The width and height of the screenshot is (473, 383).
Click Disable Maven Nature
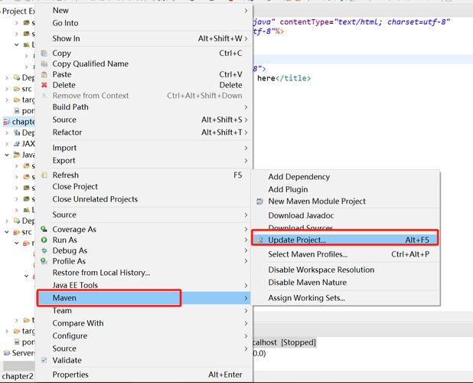point(307,282)
